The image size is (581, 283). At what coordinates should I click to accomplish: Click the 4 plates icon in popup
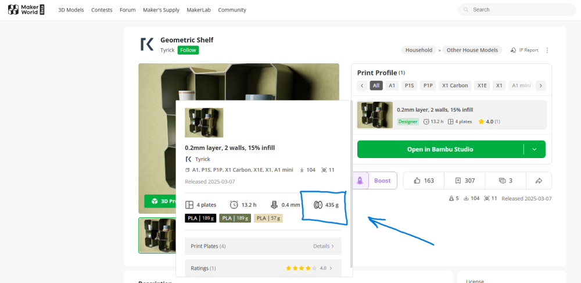[189, 205]
